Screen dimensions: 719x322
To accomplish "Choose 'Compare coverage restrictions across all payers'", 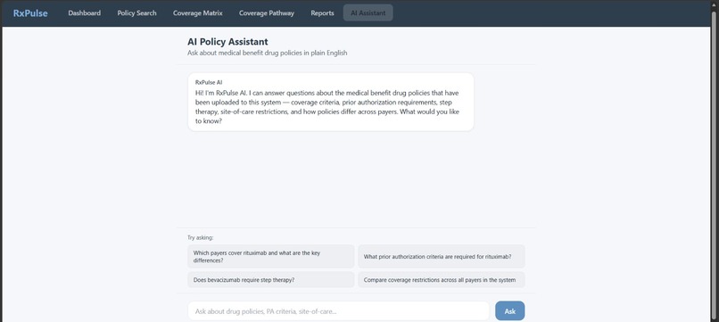I will tap(441, 280).
